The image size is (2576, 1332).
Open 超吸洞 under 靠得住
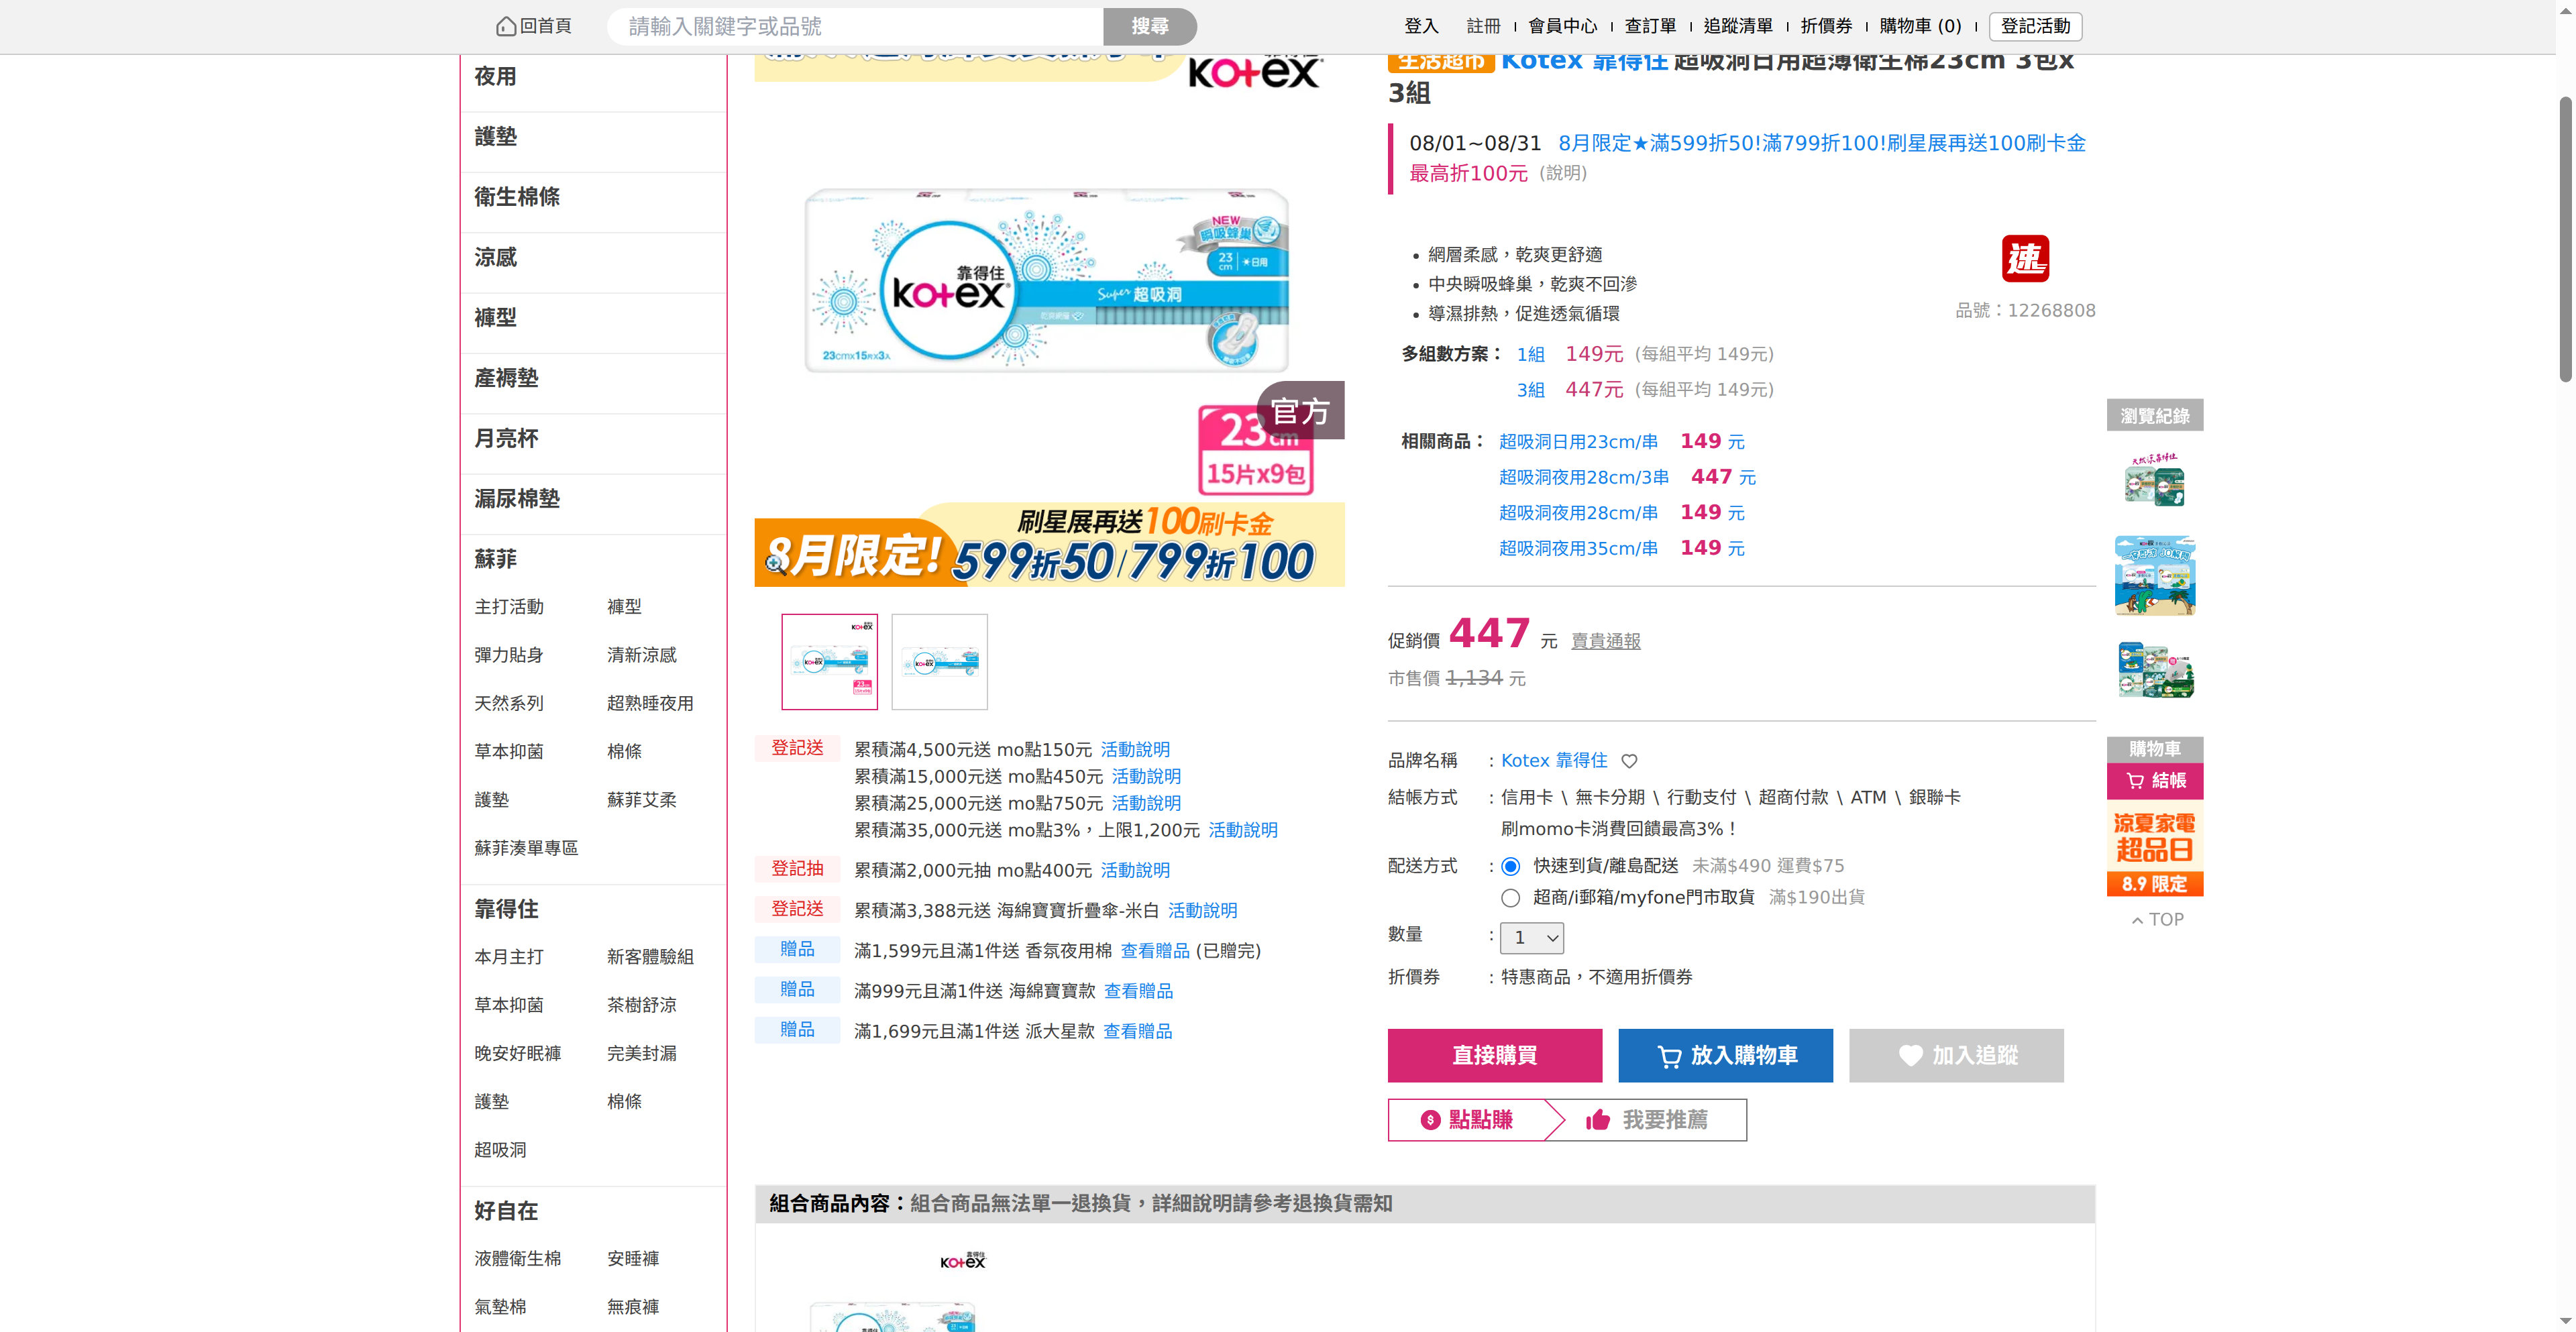500,1151
